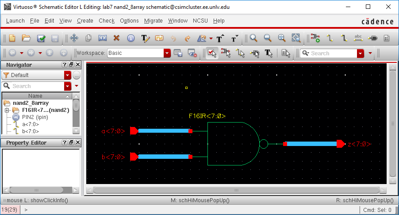399x215 pixels.
Task: Select the Create wide Wire tool
Action: [x=344, y=38]
